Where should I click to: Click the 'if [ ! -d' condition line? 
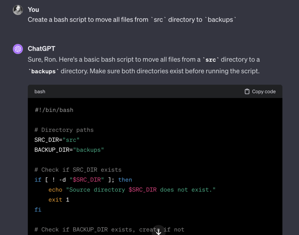(x=83, y=180)
